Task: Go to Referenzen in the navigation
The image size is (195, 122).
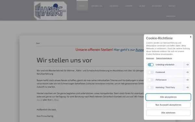Action: 157,6
